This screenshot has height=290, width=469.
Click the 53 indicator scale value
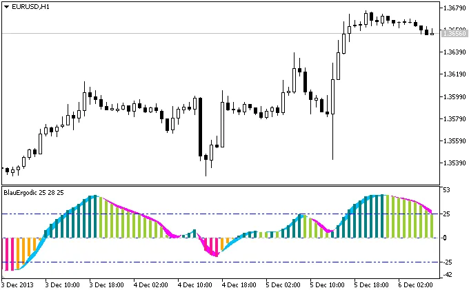447,190
